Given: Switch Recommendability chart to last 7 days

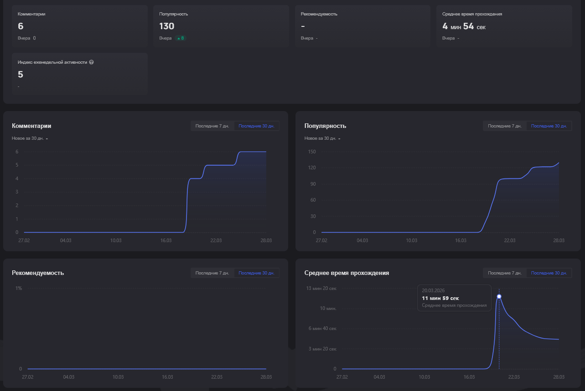Looking at the screenshot, I should point(212,273).
